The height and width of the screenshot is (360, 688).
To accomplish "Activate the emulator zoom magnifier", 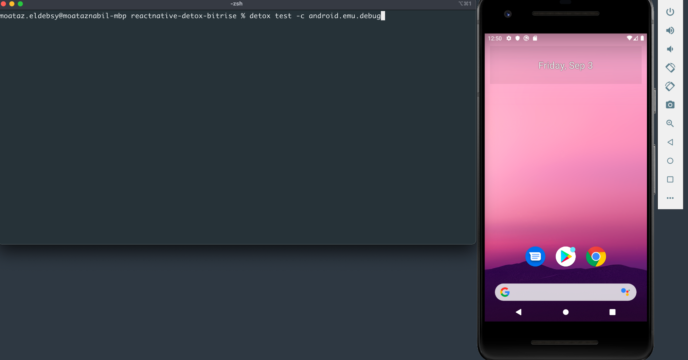I will coord(670,123).
